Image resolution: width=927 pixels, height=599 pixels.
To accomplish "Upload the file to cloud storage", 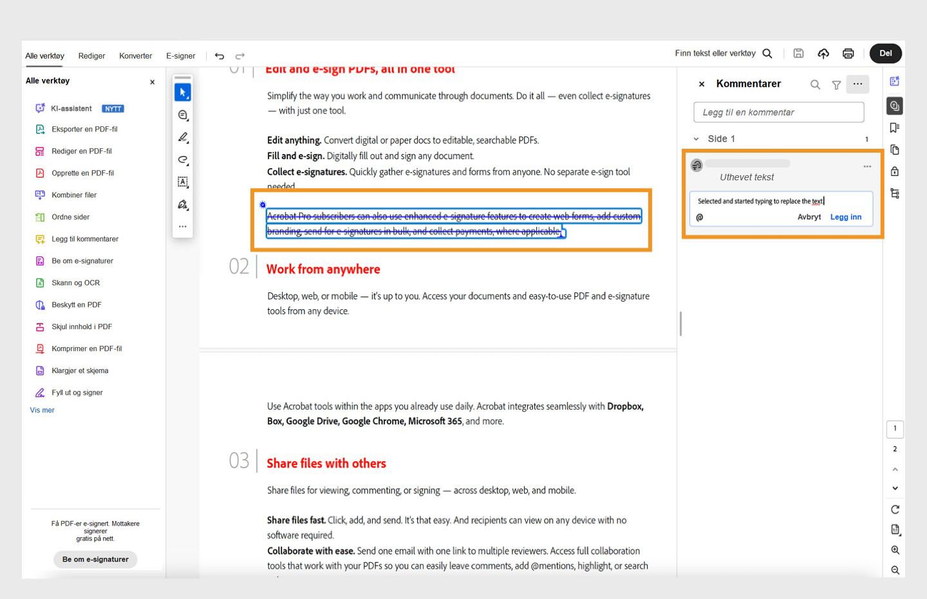I will point(823,53).
